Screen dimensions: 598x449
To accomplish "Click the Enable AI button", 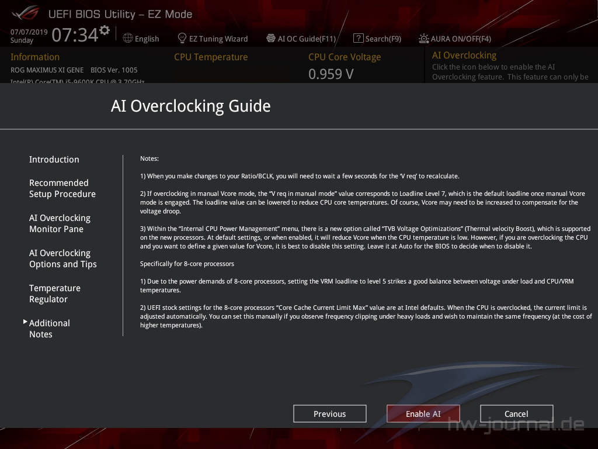I will pyautogui.click(x=423, y=413).
